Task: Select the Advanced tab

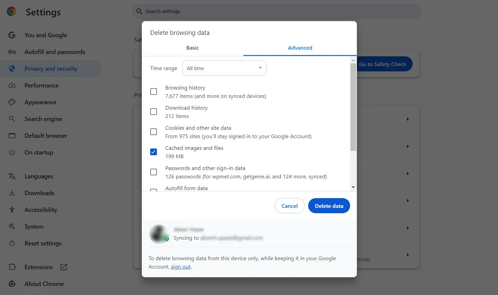Action: coord(300,48)
